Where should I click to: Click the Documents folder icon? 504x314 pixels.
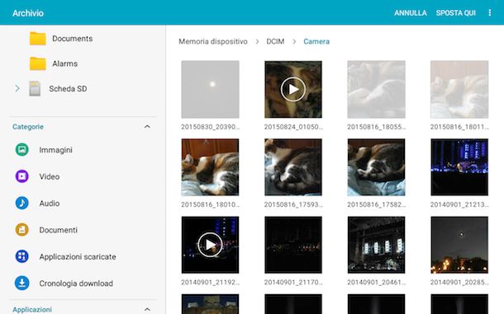(x=38, y=39)
